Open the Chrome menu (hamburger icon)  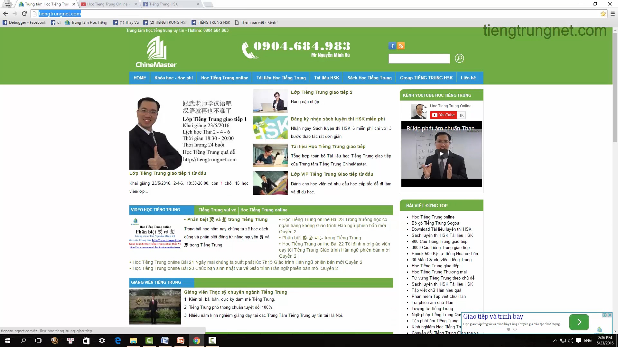coord(613,13)
